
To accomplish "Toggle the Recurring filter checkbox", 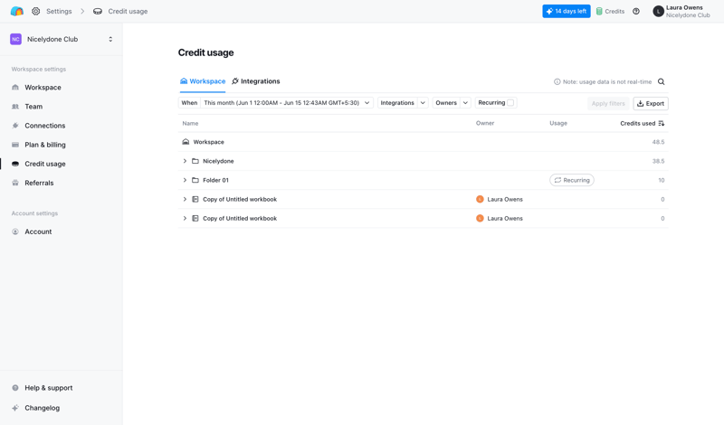I will 510,103.
